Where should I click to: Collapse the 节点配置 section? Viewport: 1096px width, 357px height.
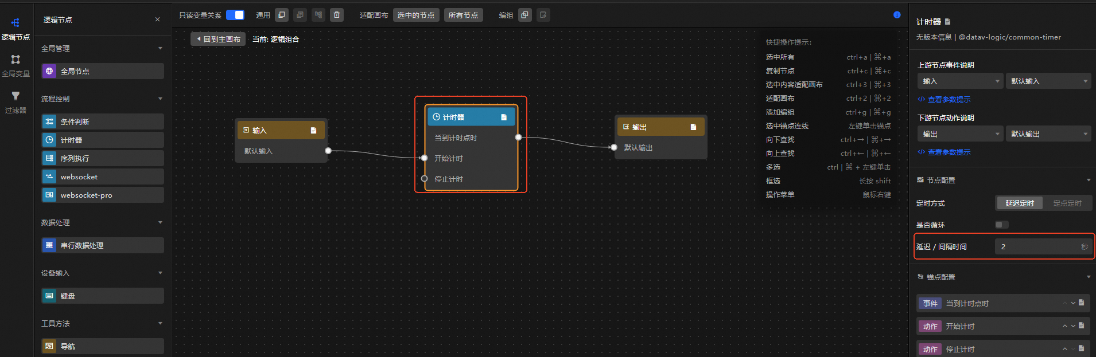[x=1089, y=180]
